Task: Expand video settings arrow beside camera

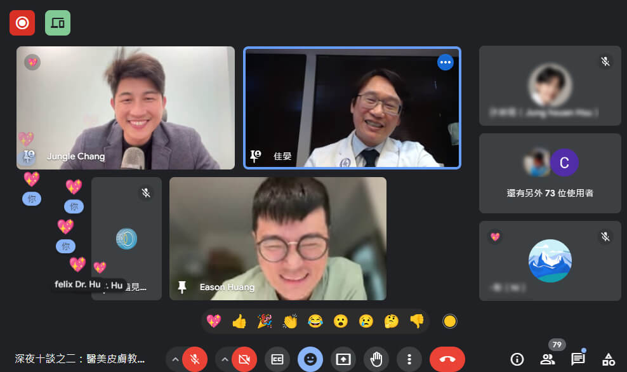Action: coord(224,359)
